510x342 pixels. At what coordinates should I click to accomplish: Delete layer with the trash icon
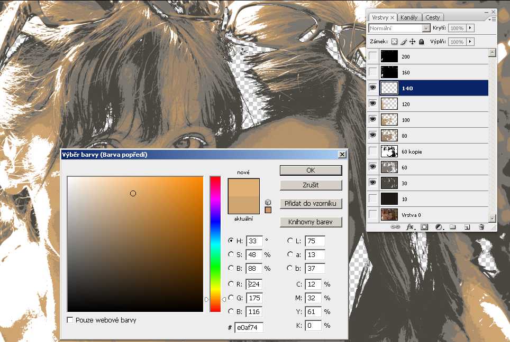point(481,227)
